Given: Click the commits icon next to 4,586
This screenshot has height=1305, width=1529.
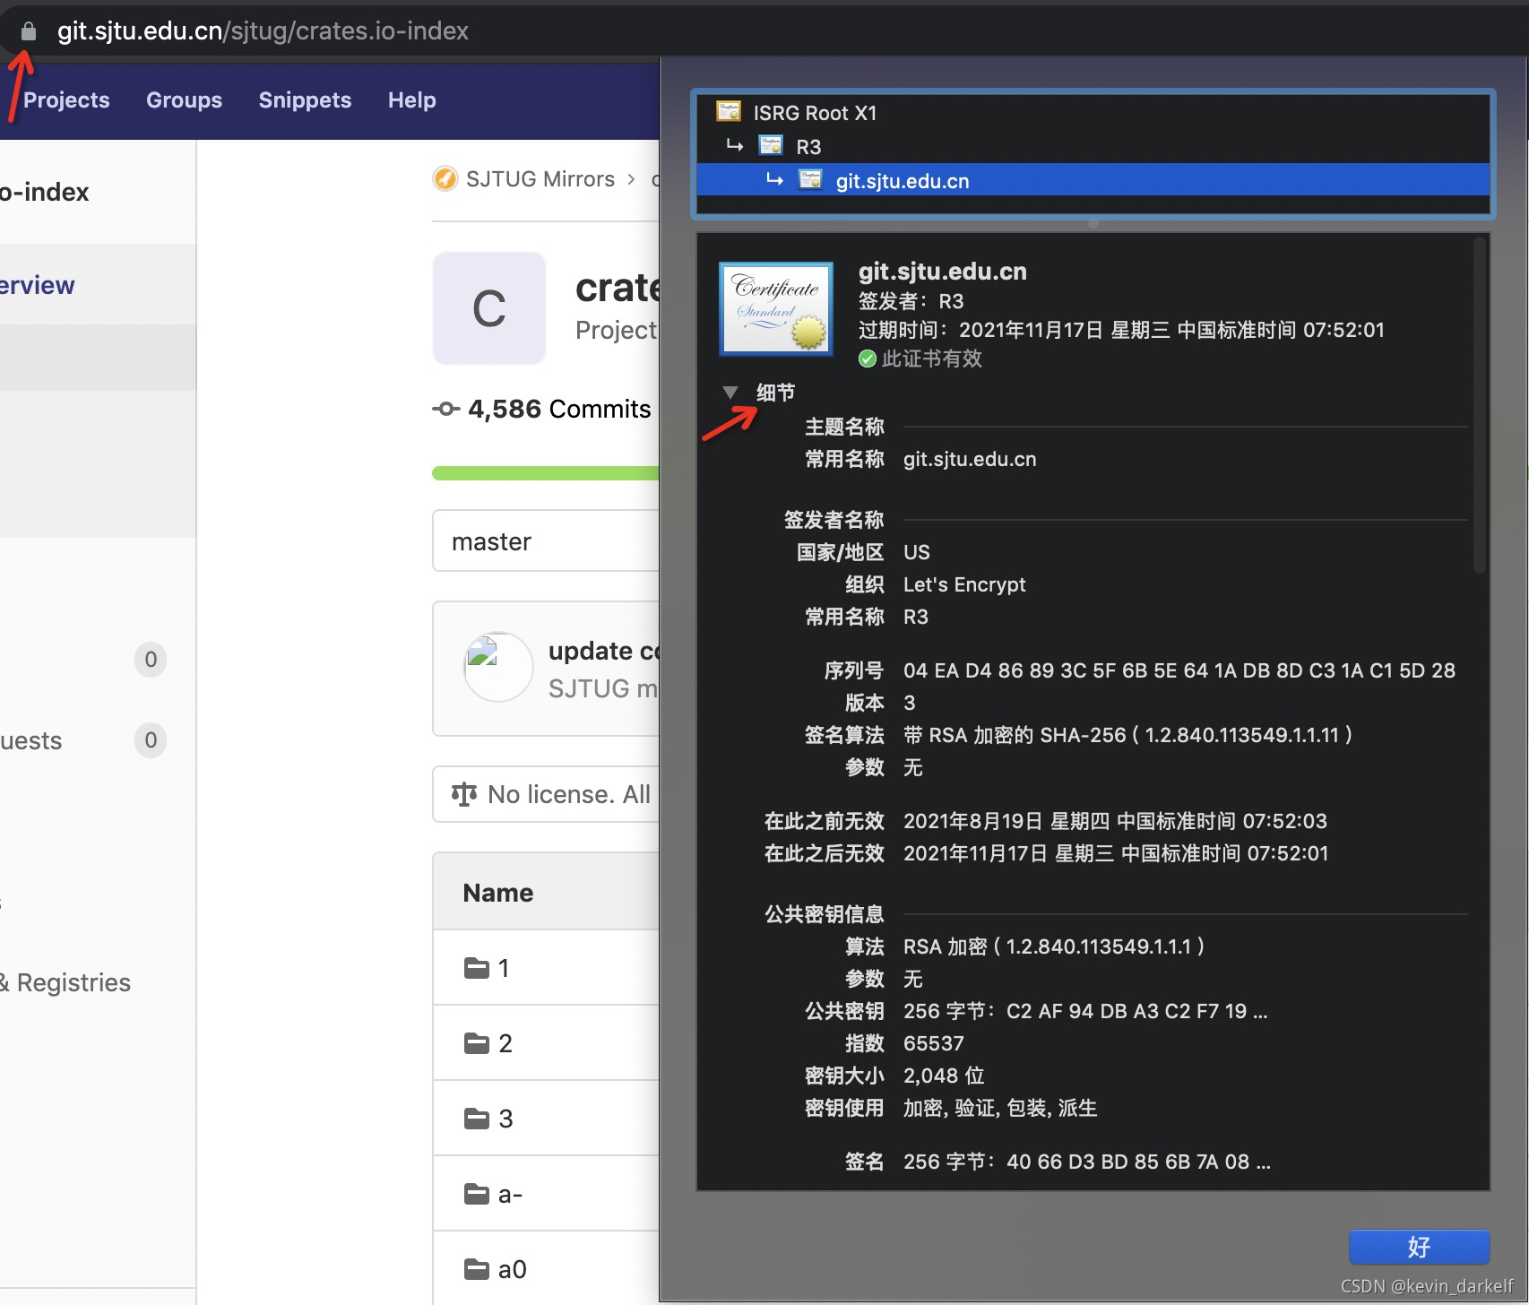Looking at the screenshot, I should 445,409.
